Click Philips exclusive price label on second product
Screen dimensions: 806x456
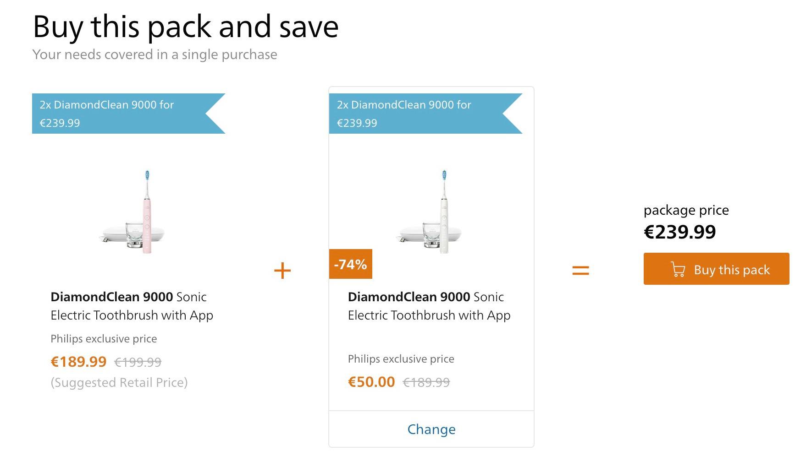[x=401, y=358]
